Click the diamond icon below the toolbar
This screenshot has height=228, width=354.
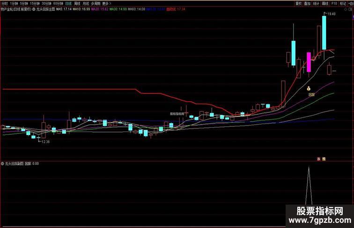[345, 9]
